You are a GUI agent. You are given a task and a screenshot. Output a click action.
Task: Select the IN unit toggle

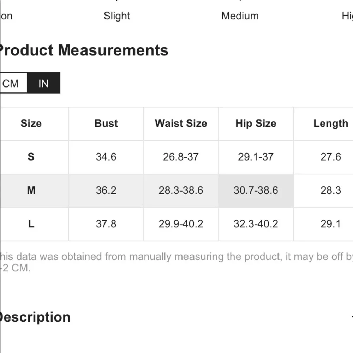pyautogui.click(x=43, y=83)
